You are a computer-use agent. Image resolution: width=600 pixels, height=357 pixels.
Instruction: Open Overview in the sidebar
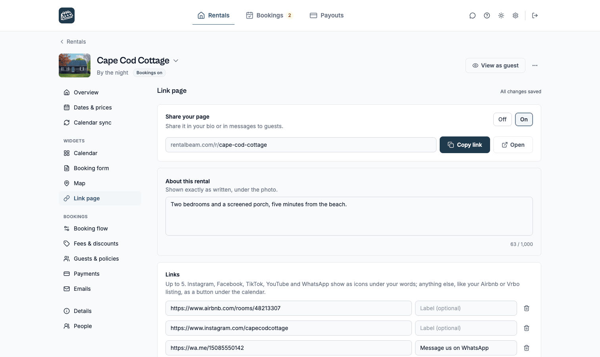[x=100, y=92]
